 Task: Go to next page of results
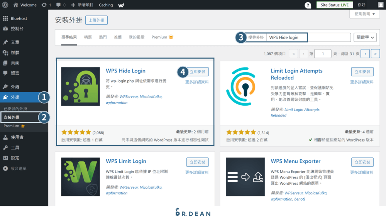coord(365,54)
